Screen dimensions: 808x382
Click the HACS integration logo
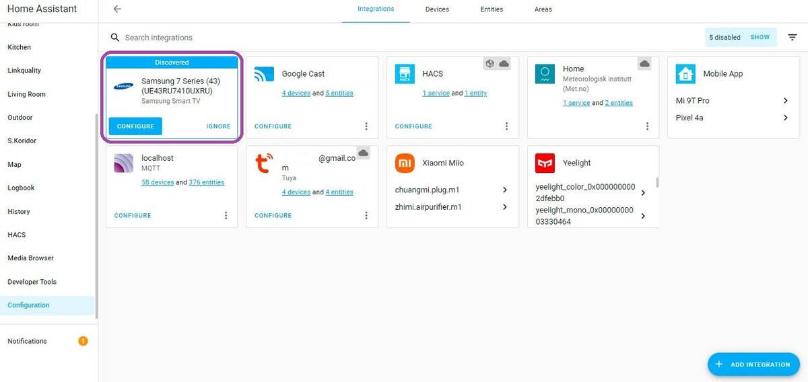coord(405,74)
